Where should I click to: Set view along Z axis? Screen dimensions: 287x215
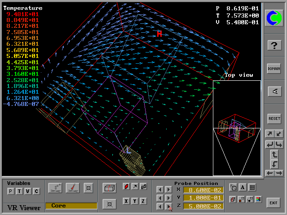pyautogui.click(x=143, y=201)
